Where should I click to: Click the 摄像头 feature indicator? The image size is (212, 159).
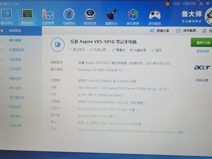[119, 50]
